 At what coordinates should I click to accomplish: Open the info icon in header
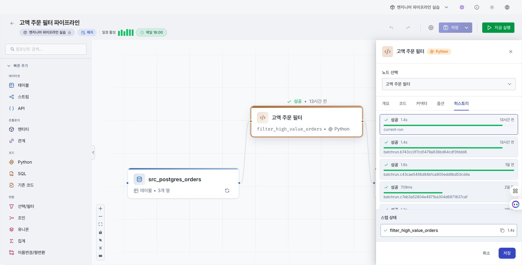[477, 7]
